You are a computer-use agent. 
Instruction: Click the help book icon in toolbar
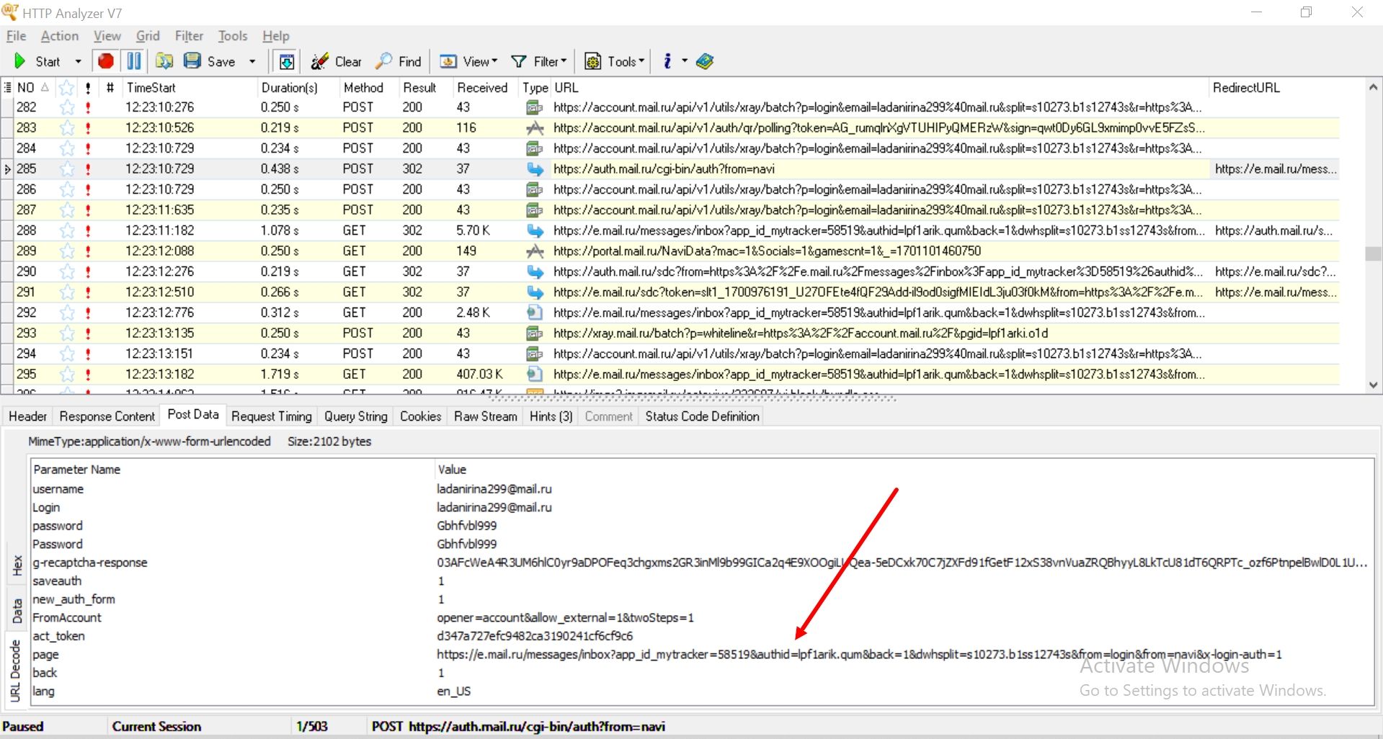(704, 62)
